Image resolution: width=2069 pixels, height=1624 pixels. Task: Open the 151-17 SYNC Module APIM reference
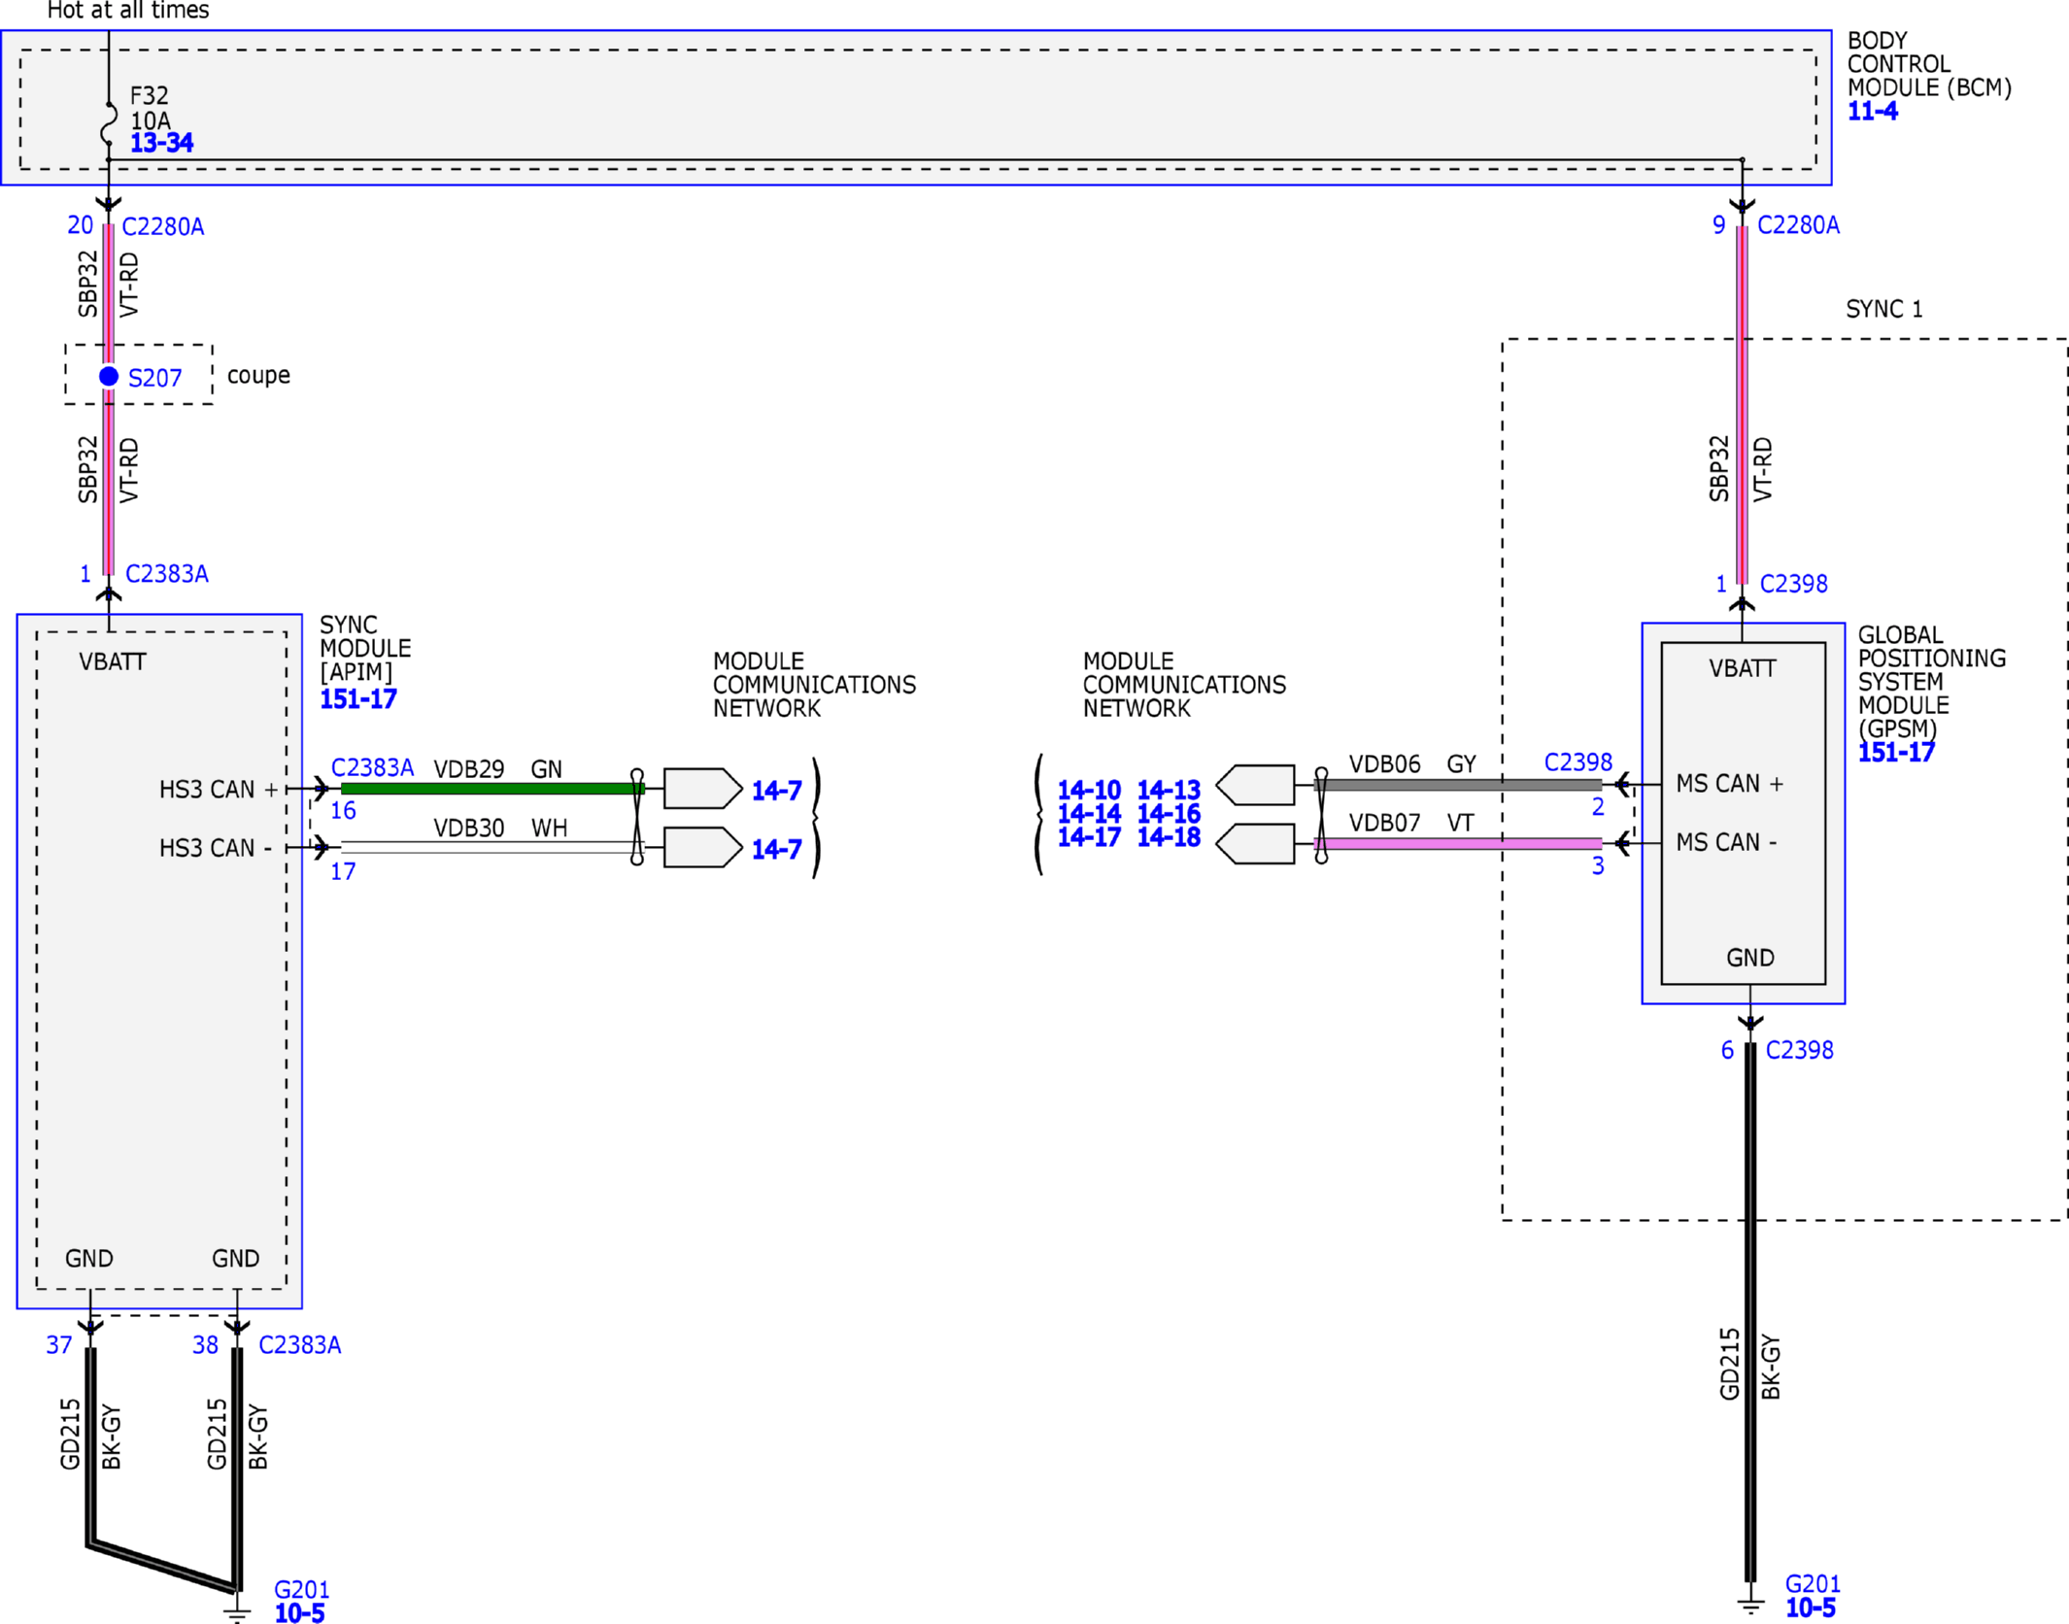pos(358,698)
